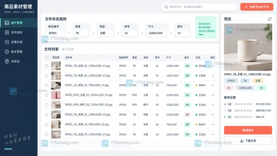Image resolution: width=277 pixels, height=156 pixels.
Task: Expand the preview panel to fullscreen
Action: pyautogui.click(x=270, y=19)
